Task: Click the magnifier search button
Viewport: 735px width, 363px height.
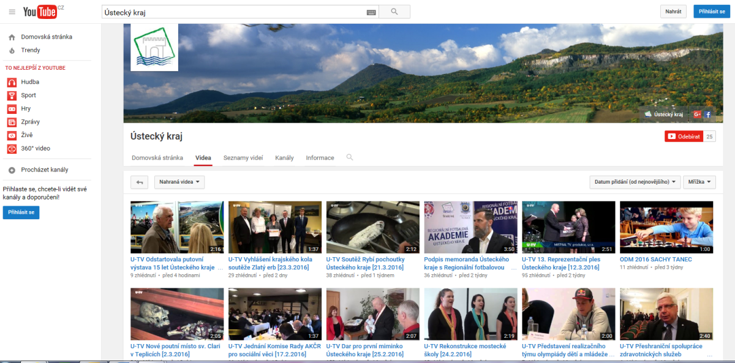Action: 394,12
